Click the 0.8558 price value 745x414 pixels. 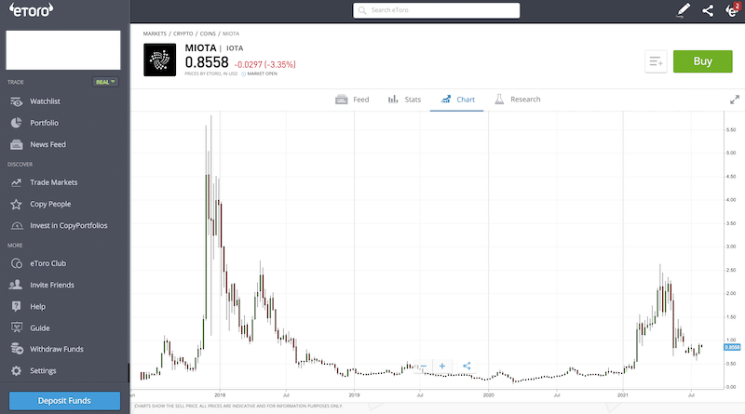(207, 62)
